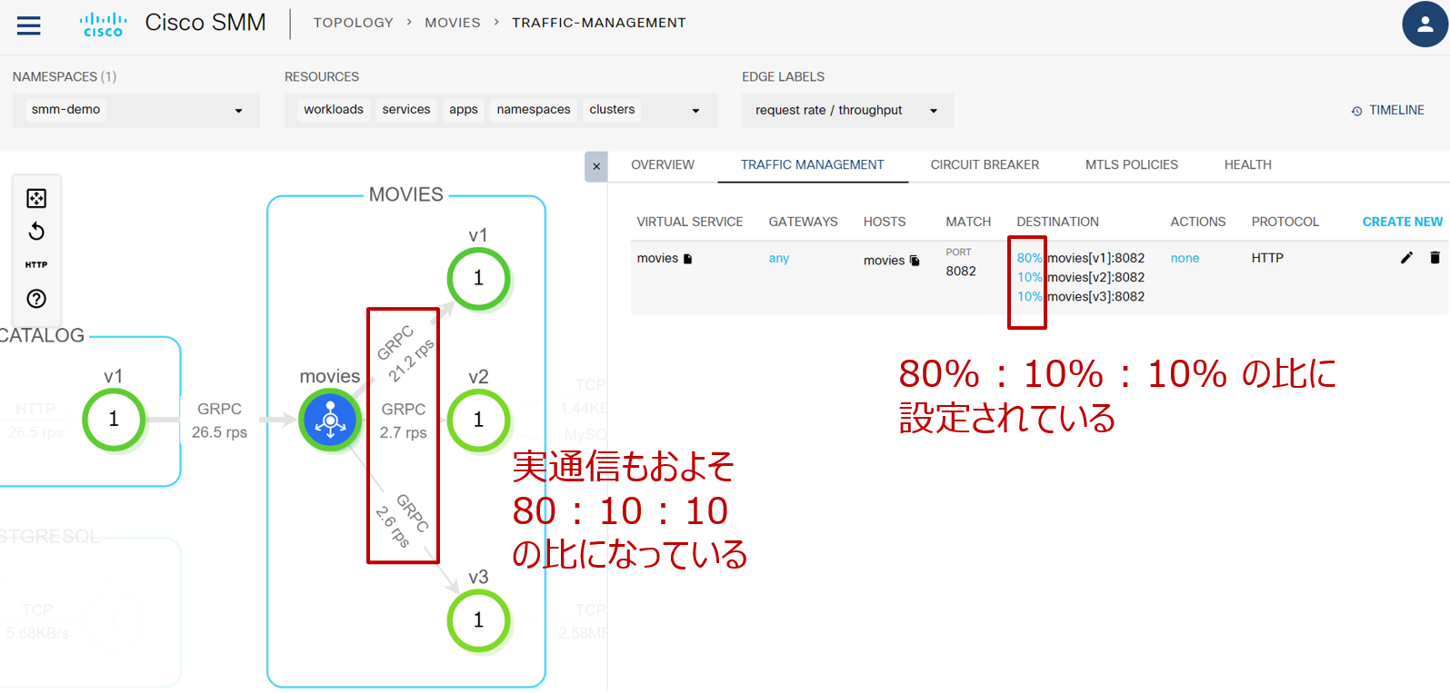Viewport: 1450px width, 693px height.
Task: Click the namespaces resource chip
Action: point(534,110)
